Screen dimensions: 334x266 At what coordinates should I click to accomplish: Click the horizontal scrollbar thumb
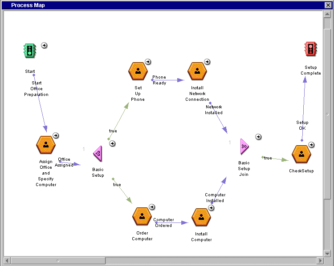coord(58,261)
